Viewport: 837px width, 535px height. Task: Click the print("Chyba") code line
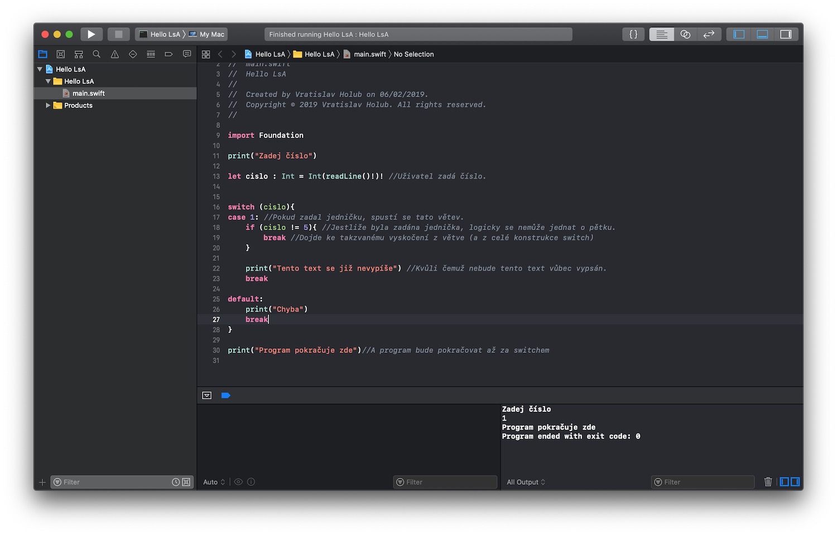[277, 309]
